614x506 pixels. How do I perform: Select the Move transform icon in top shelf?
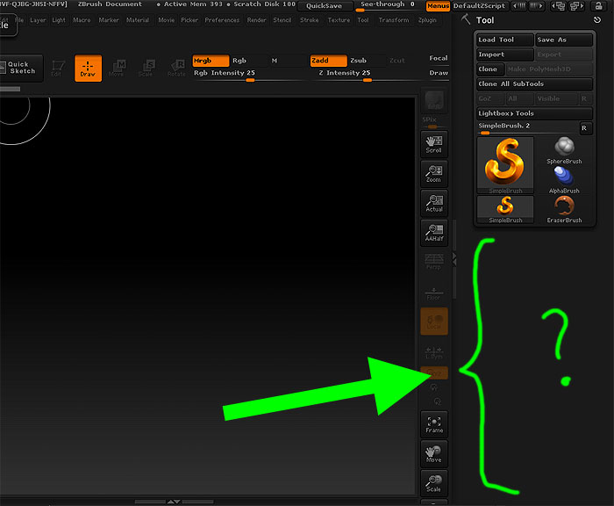[x=117, y=69]
